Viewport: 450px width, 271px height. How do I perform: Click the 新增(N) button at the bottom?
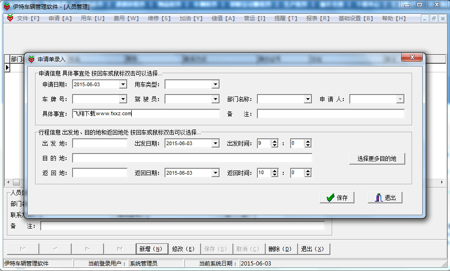152,248
